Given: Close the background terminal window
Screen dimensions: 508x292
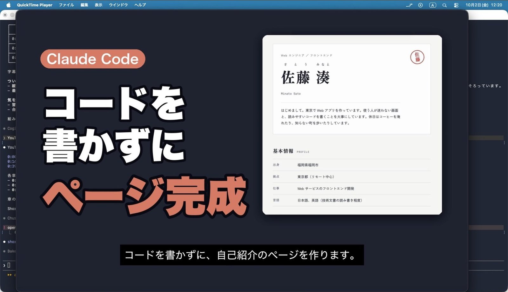Looking at the screenshot, I should coord(5,15).
